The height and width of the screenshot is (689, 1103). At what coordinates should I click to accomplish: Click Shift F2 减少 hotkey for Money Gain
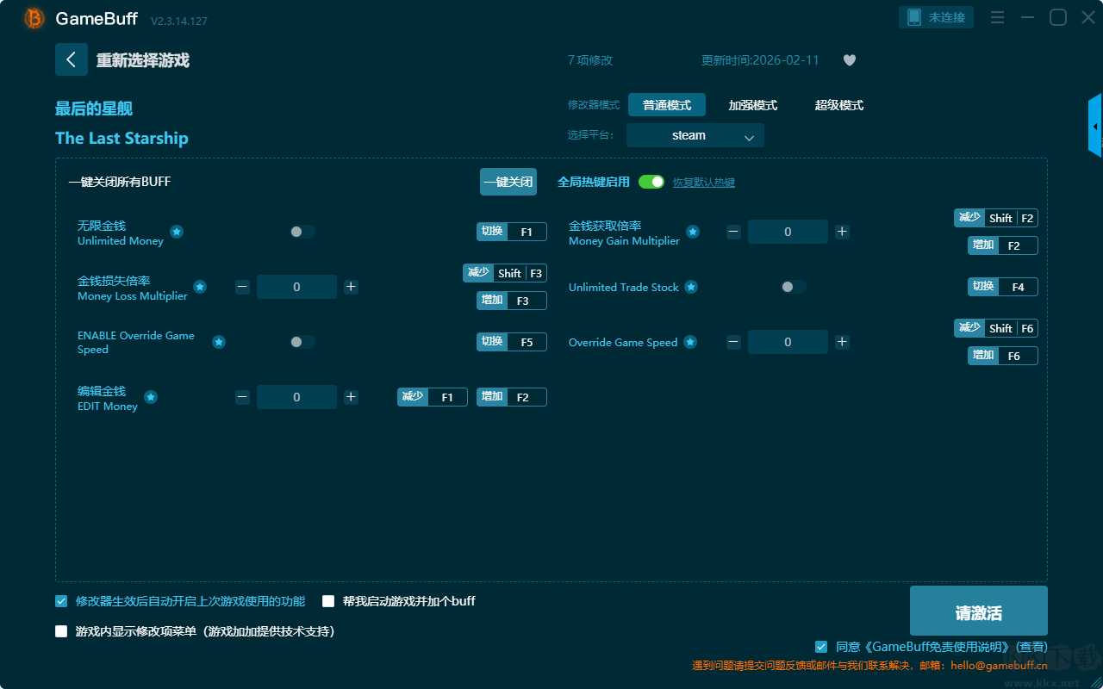click(996, 218)
